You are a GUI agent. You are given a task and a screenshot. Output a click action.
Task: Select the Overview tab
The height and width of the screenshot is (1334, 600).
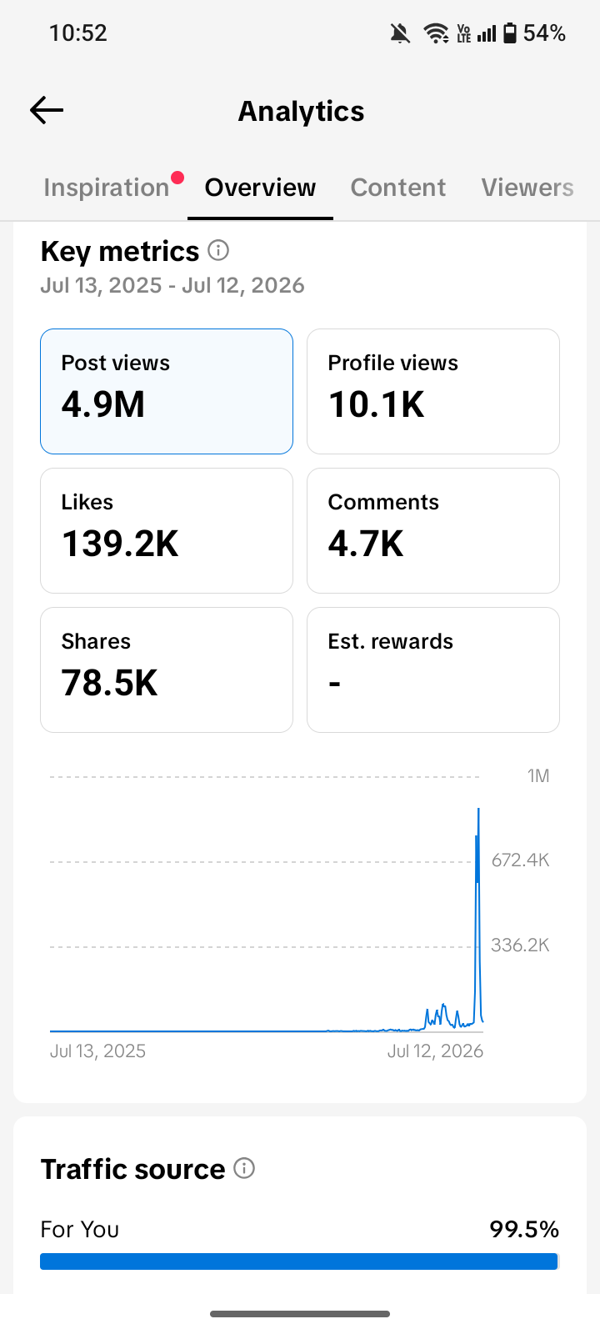260,188
